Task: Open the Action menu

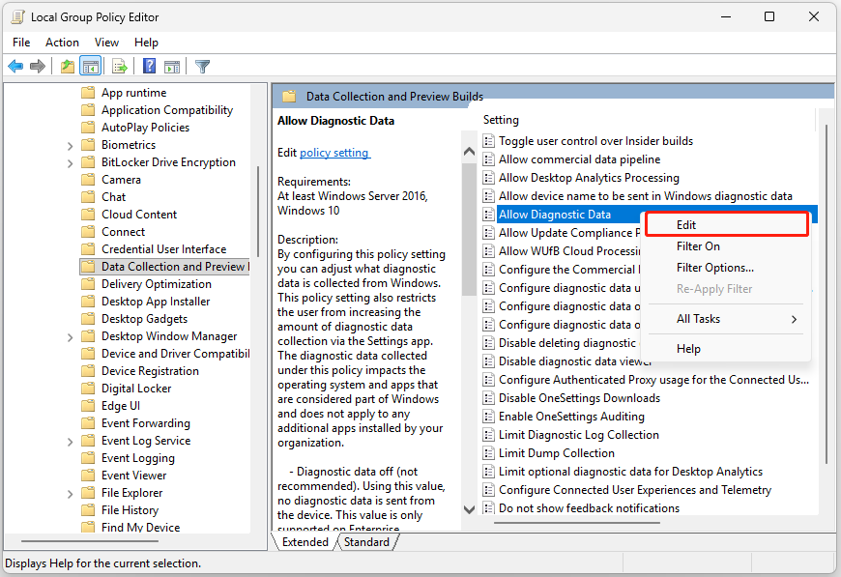Action: 62,42
